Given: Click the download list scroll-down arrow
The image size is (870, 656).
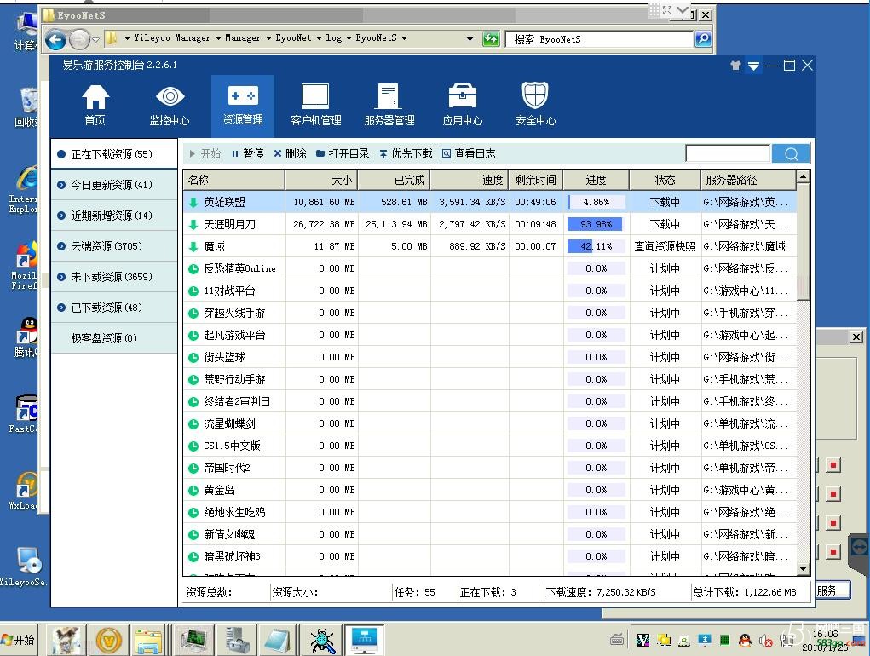Looking at the screenshot, I should [x=803, y=569].
